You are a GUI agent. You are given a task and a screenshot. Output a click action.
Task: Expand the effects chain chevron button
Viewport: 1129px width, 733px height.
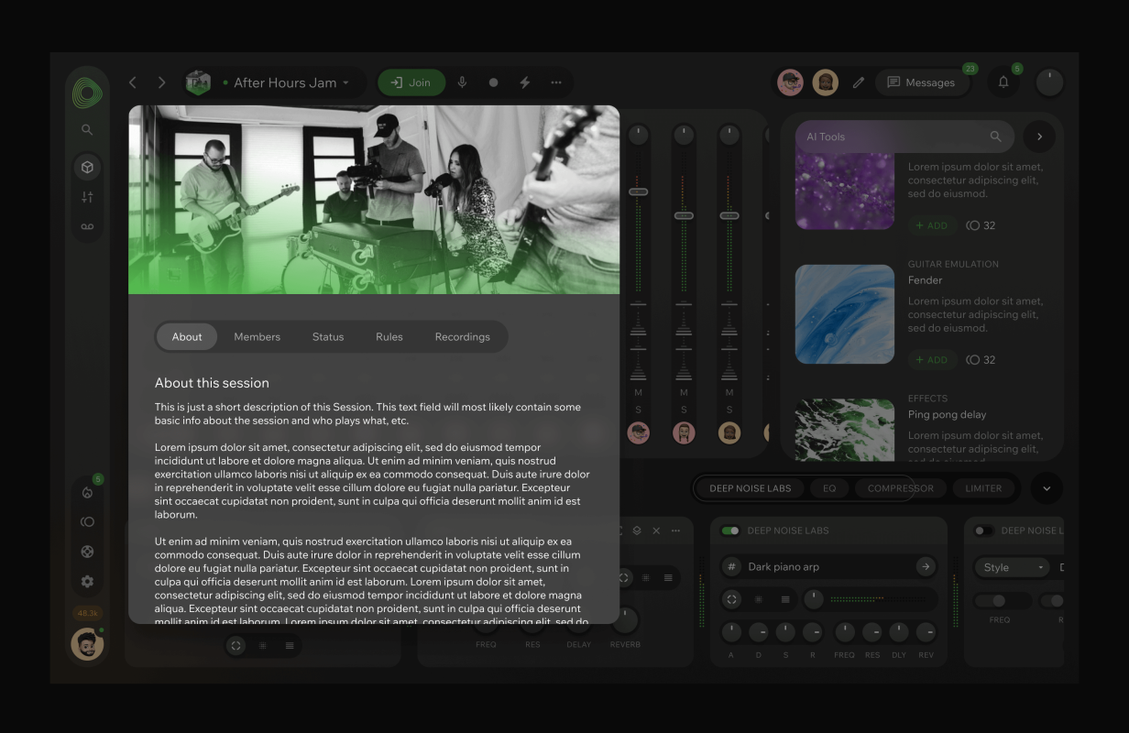pos(1047,488)
